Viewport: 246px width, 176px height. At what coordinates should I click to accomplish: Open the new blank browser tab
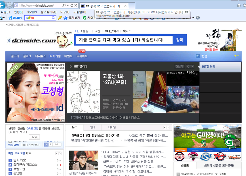click(132, 6)
